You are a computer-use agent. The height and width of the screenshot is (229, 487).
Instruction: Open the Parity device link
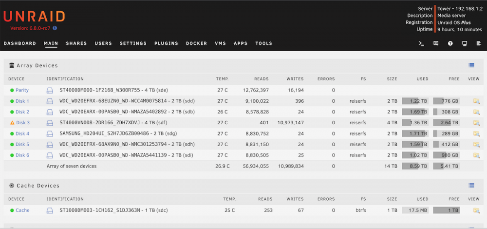tap(22, 90)
